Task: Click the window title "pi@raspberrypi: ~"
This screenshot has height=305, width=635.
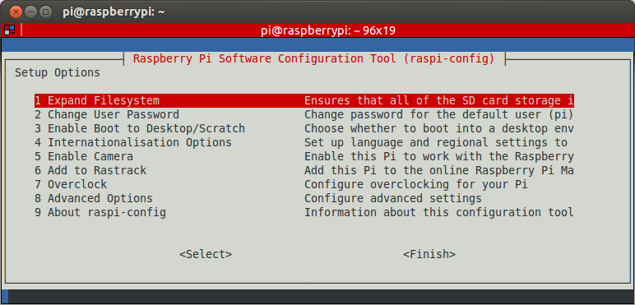Action: pyautogui.click(x=114, y=12)
